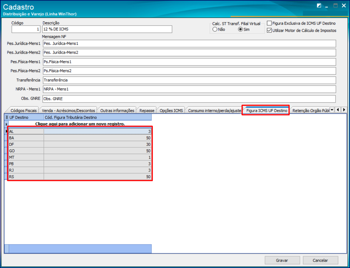Select the PB row in UF Destino
This screenshot has width=350, height=268.
click(x=26, y=164)
